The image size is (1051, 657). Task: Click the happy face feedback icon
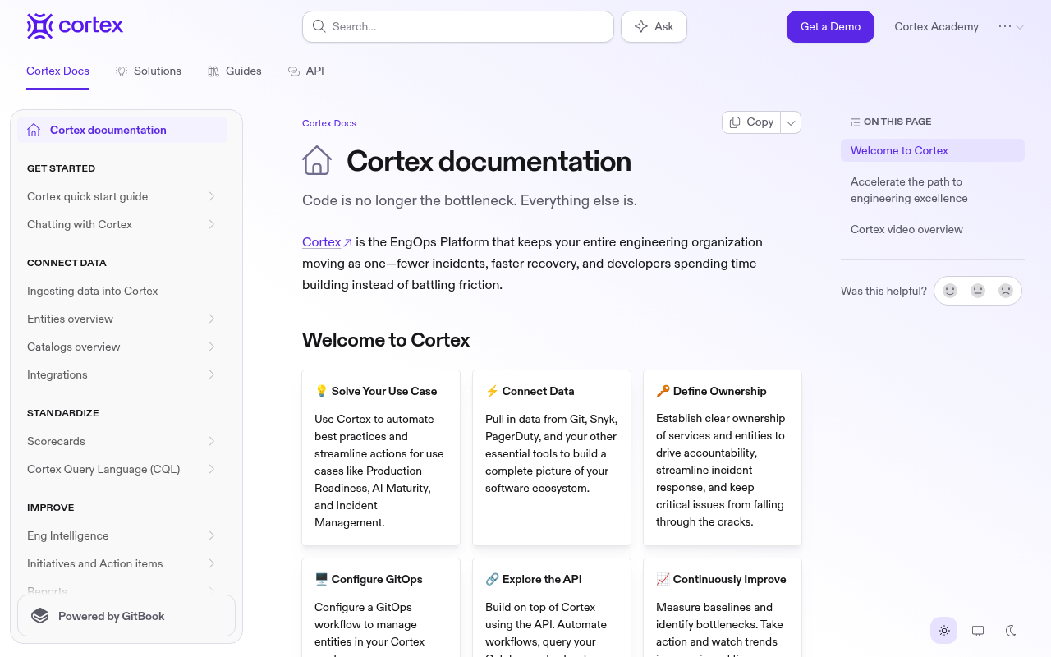950,291
